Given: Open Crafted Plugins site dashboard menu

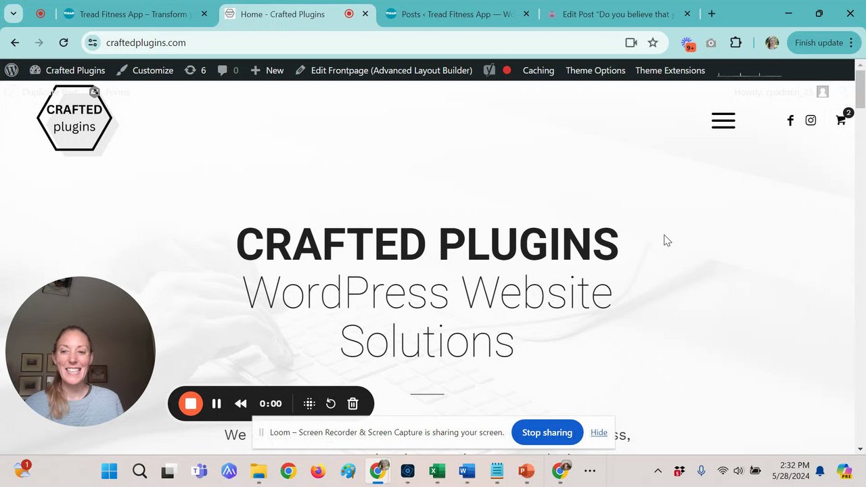Looking at the screenshot, I should [x=67, y=70].
